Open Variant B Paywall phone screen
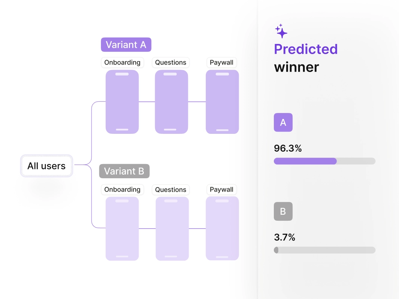 click(x=222, y=229)
